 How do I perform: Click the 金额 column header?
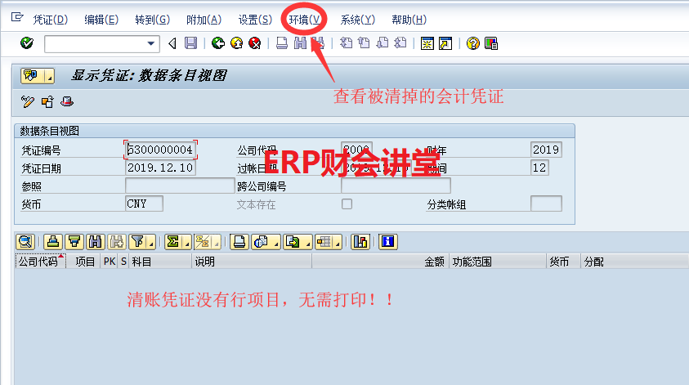coord(433,262)
